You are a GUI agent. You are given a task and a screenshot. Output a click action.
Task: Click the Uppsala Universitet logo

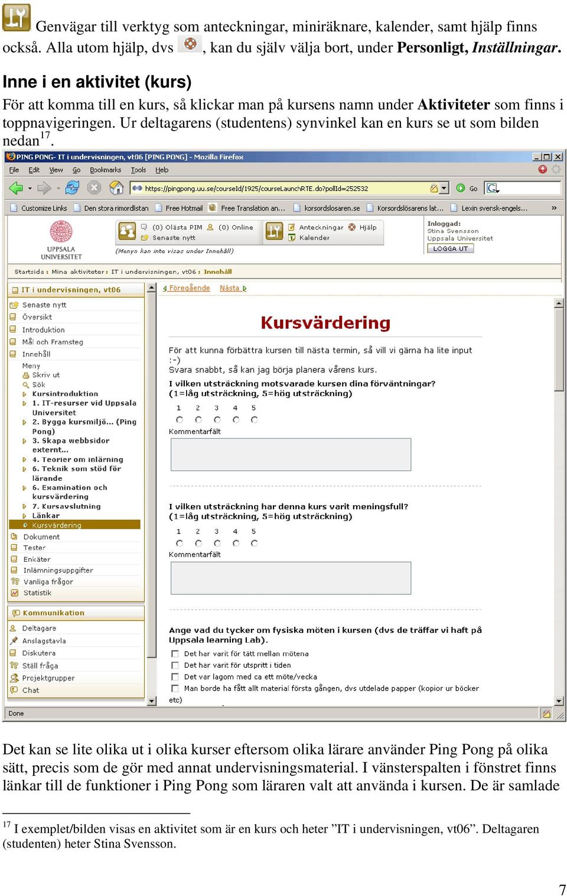(61, 240)
